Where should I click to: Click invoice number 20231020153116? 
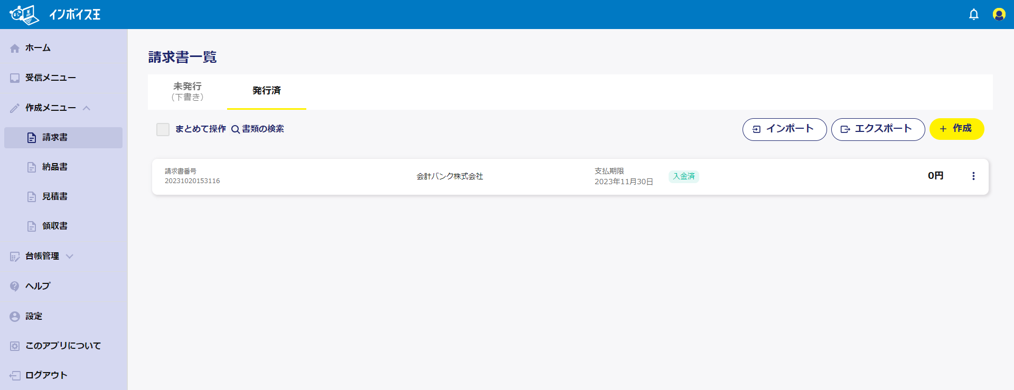coord(192,181)
